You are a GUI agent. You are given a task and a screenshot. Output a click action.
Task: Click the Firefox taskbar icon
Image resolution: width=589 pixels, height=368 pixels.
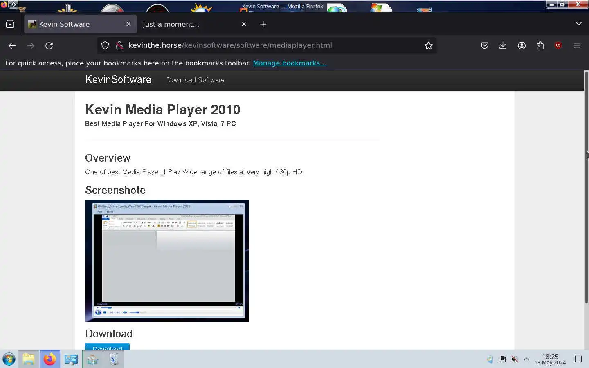[50, 359]
